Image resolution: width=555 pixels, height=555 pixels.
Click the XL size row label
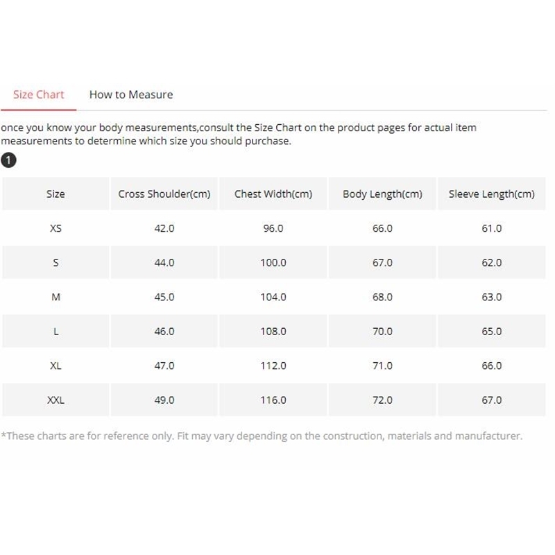(x=55, y=366)
